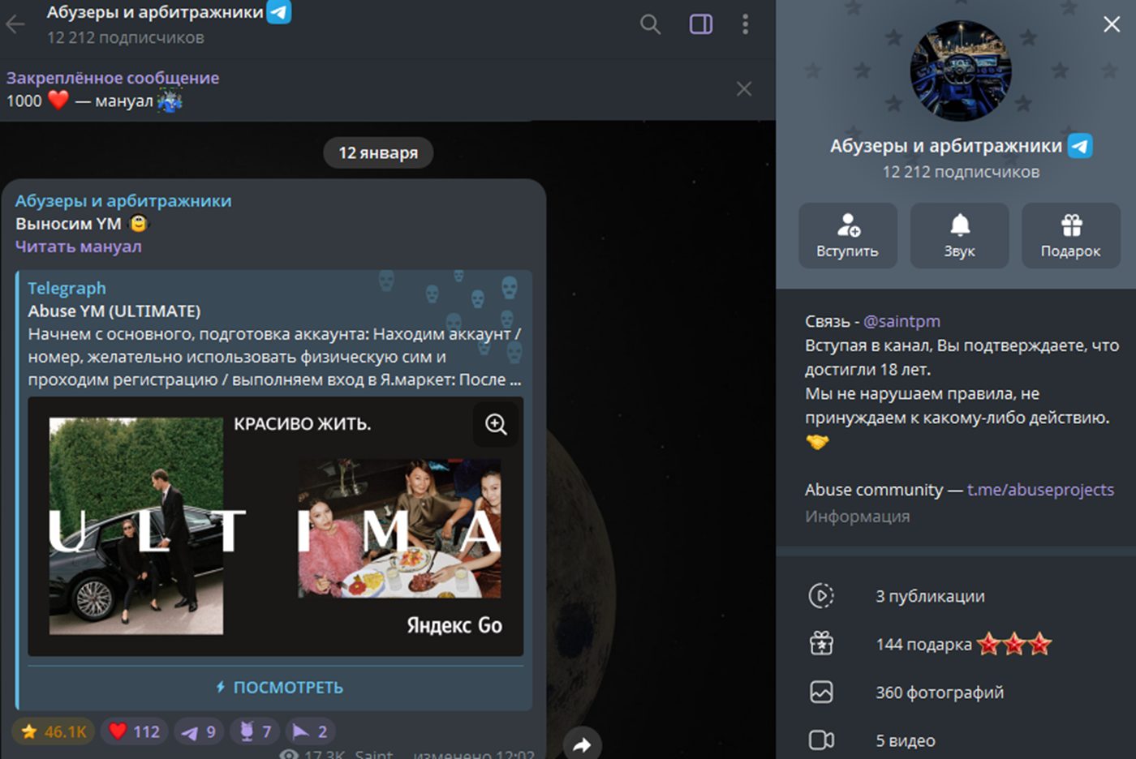Click the Читать мануал link

79,247
